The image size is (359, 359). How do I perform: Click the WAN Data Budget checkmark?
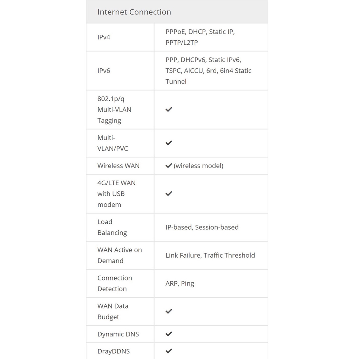[x=169, y=311]
